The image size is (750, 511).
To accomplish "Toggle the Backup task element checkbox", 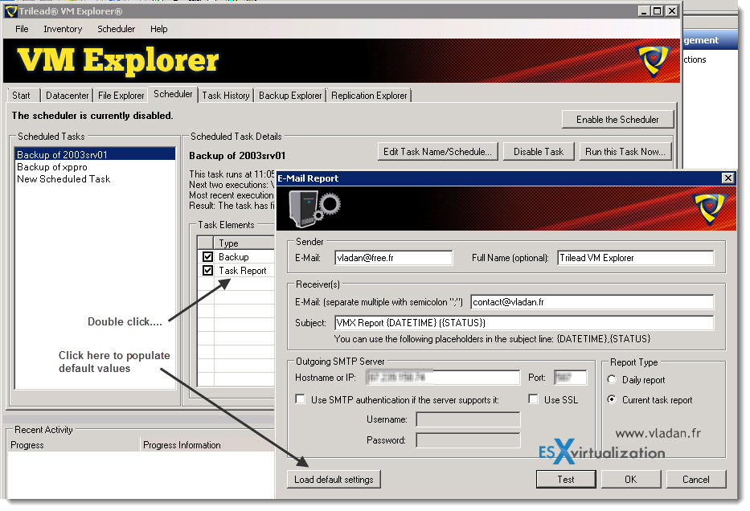I will [207, 256].
